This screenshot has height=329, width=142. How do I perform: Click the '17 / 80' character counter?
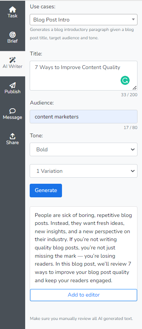pyautogui.click(x=130, y=128)
